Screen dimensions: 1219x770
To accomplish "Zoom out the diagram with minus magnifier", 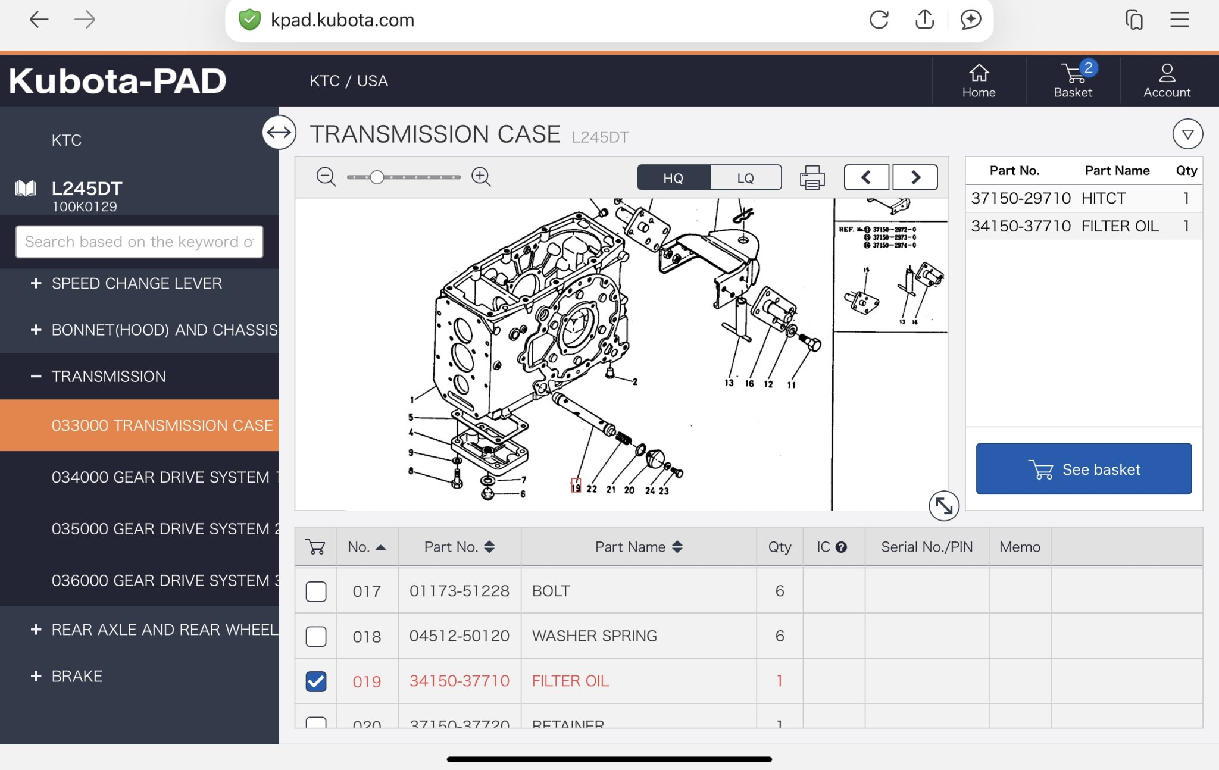I will pyautogui.click(x=326, y=177).
